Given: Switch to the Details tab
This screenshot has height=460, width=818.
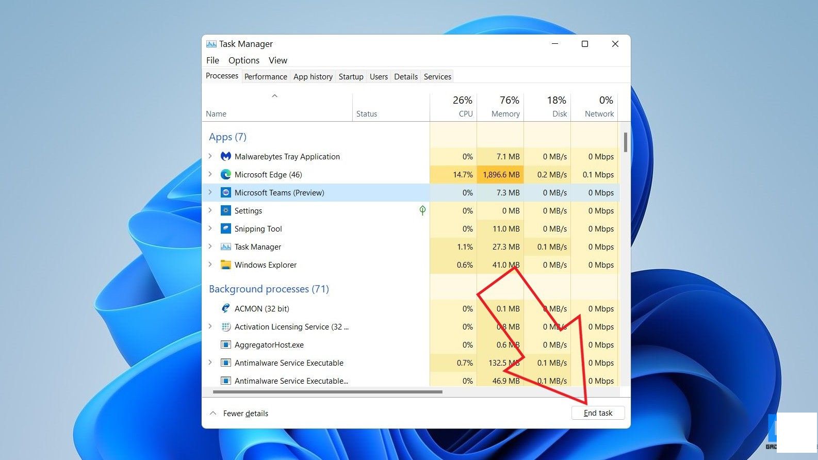Looking at the screenshot, I should pos(405,76).
